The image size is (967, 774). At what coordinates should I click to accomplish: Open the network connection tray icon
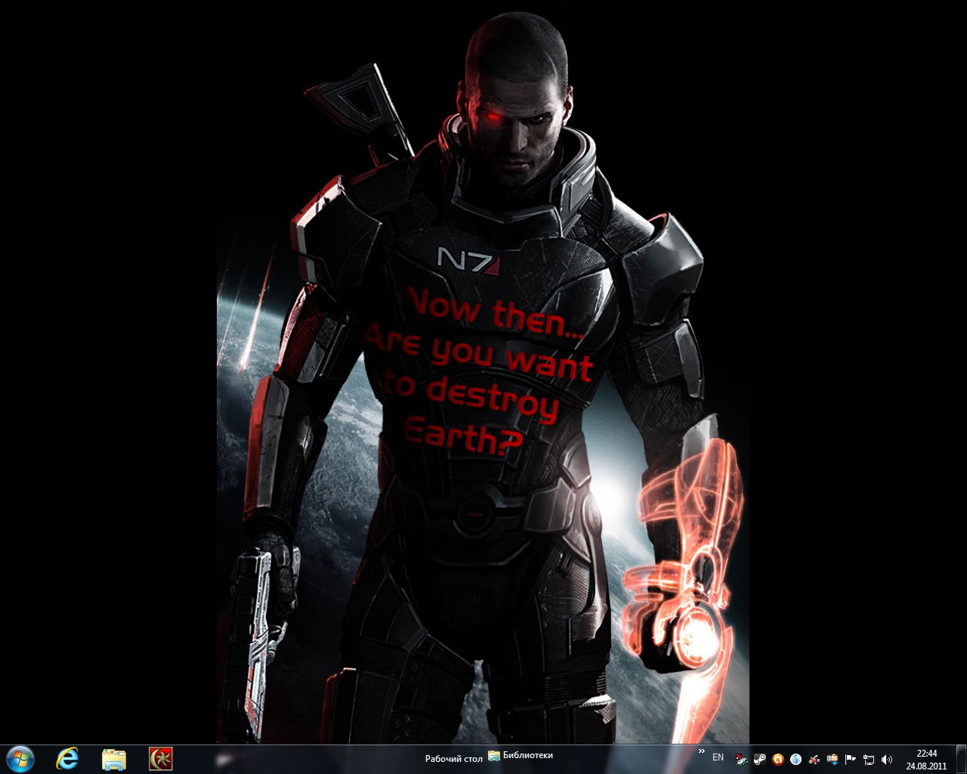(869, 759)
